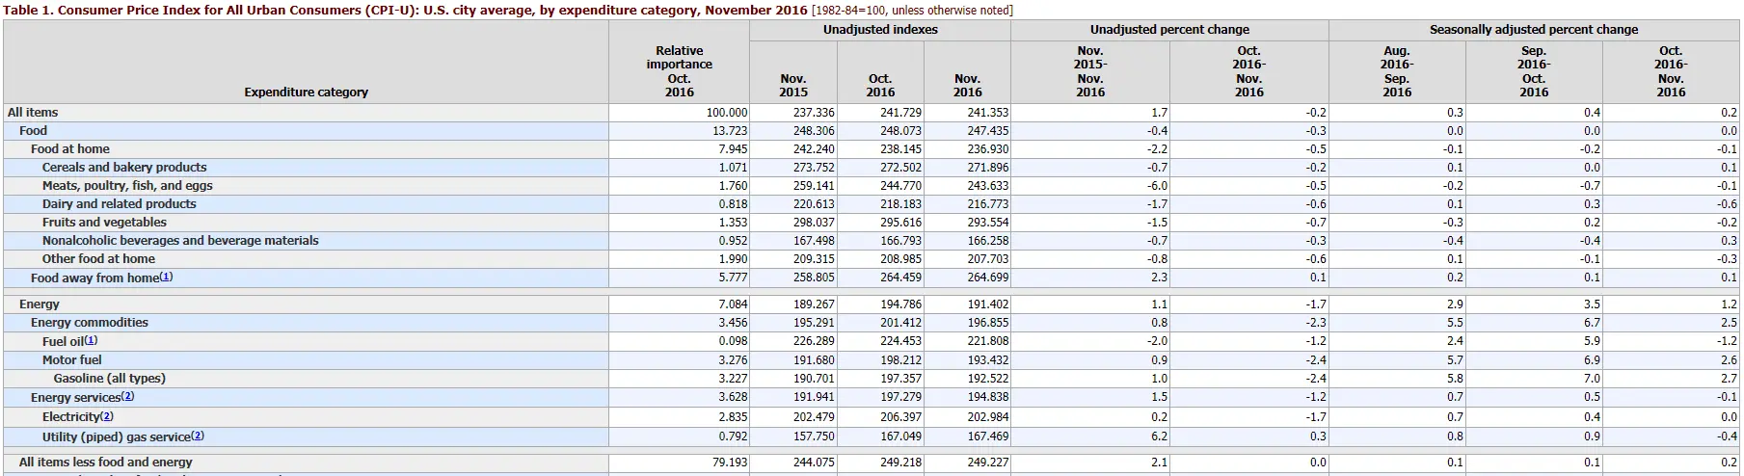1744x476 pixels.
Task: Open footnote 2 beside Electricity
Action: [x=107, y=416]
